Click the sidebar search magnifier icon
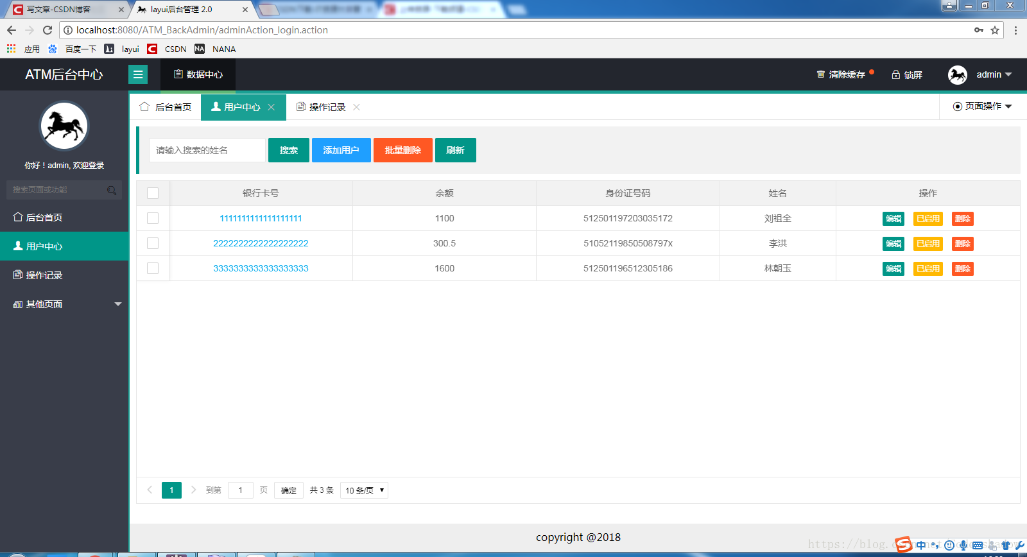The height and width of the screenshot is (557, 1027). tap(112, 190)
